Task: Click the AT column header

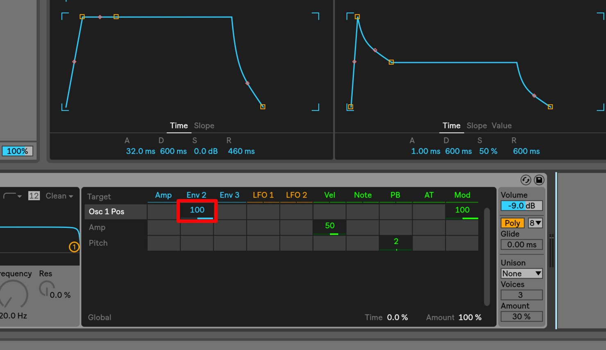Action: (429, 195)
